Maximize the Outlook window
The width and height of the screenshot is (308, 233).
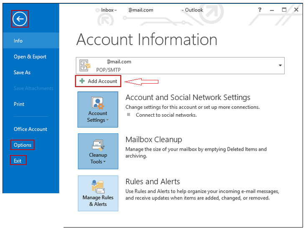[284, 10]
